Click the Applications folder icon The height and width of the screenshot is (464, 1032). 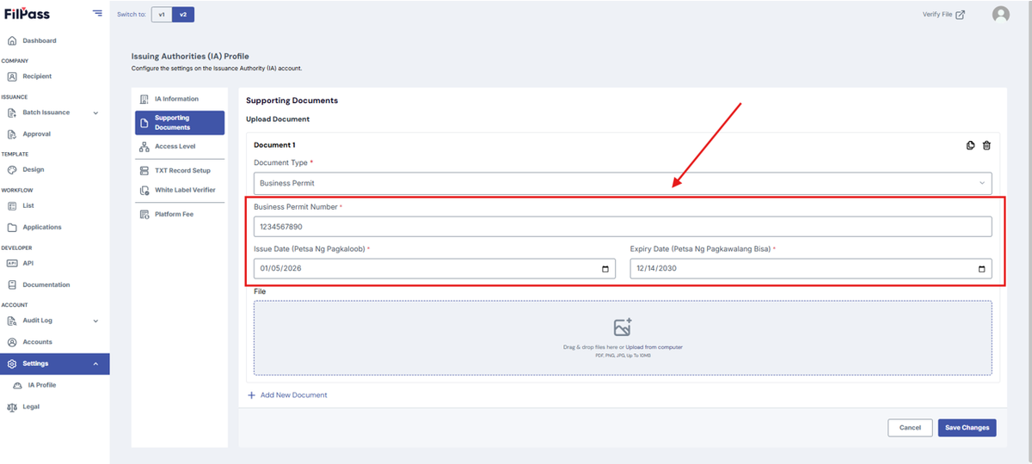[x=12, y=228]
